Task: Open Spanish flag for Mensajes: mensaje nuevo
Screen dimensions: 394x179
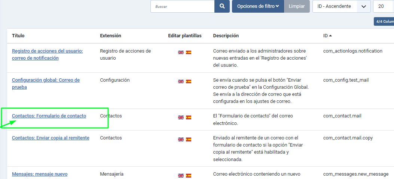Action: (x=189, y=175)
